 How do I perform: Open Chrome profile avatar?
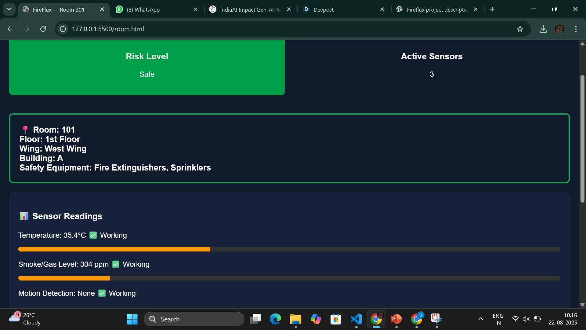tap(559, 29)
